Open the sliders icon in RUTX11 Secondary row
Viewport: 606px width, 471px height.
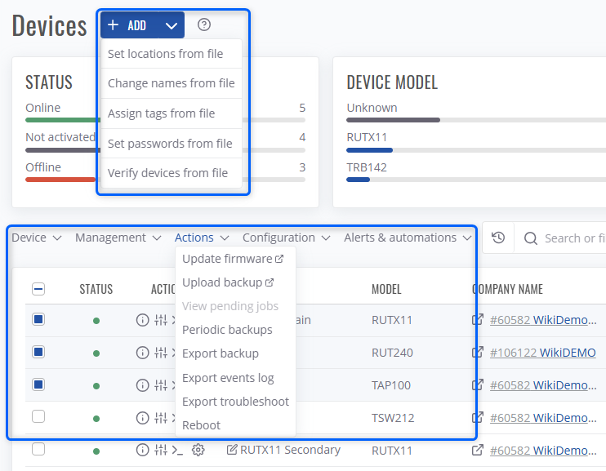(x=161, y=450)
